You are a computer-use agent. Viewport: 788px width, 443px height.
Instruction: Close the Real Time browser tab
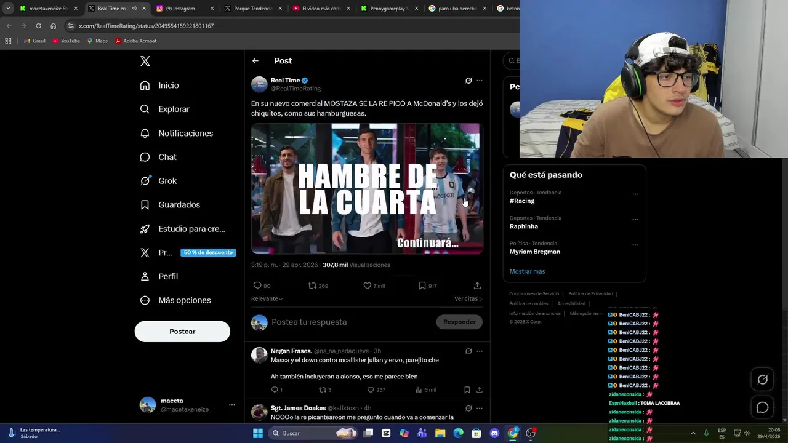pos(144,9)
